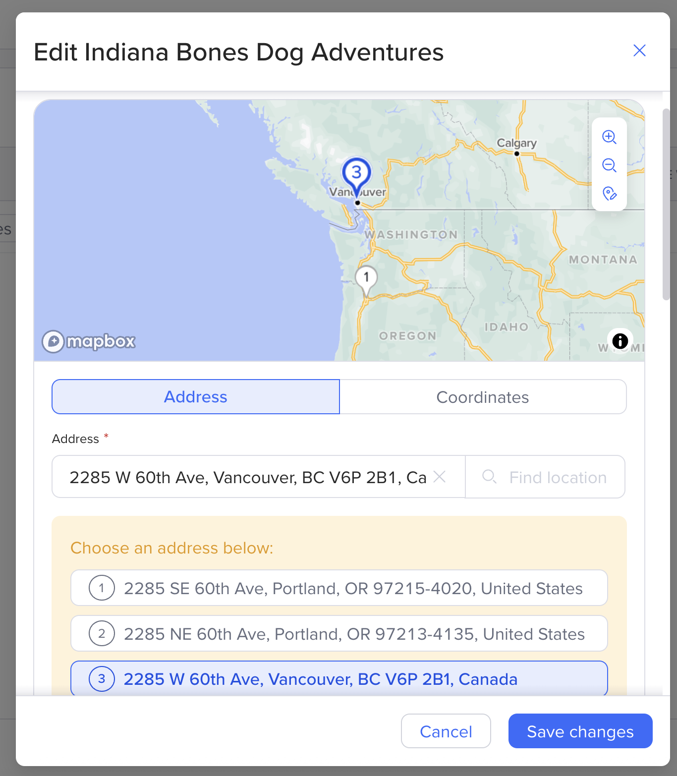This screenshot has width=677, height=776.
Task: Open map attribution info icon
Action: click(x=620, y=341)
